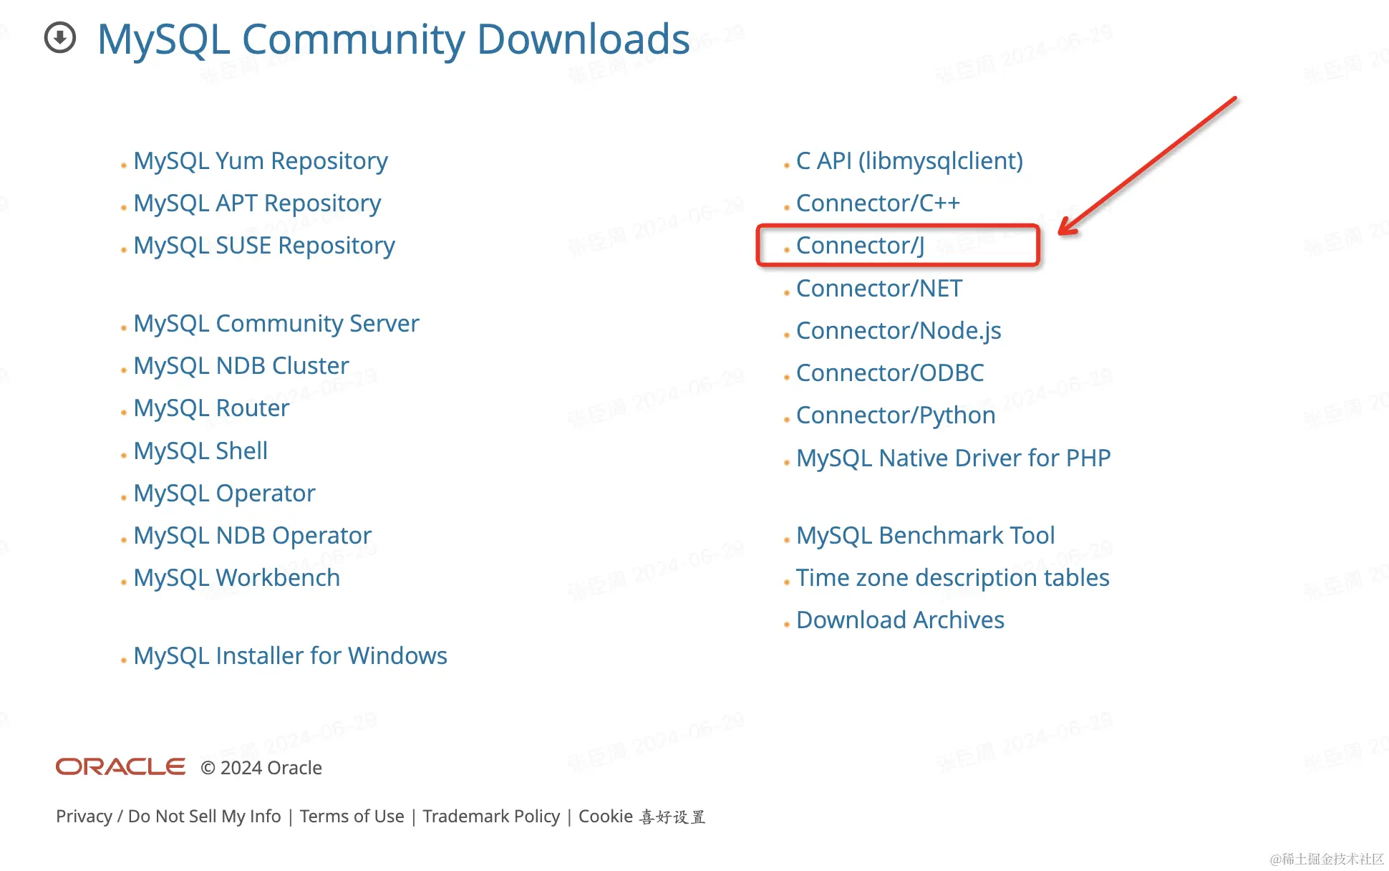The height and width of the screenshot is (871, 1389).
Task: Open the Connector/J download link
Action: (860, 246)
